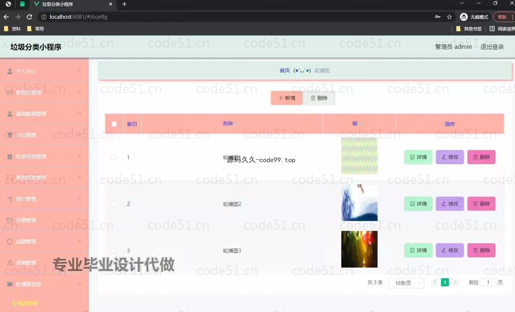Click the blue wave thumbnail of 轮播图2
Screen dimensions: 515x312
click(x=359, y=203)
